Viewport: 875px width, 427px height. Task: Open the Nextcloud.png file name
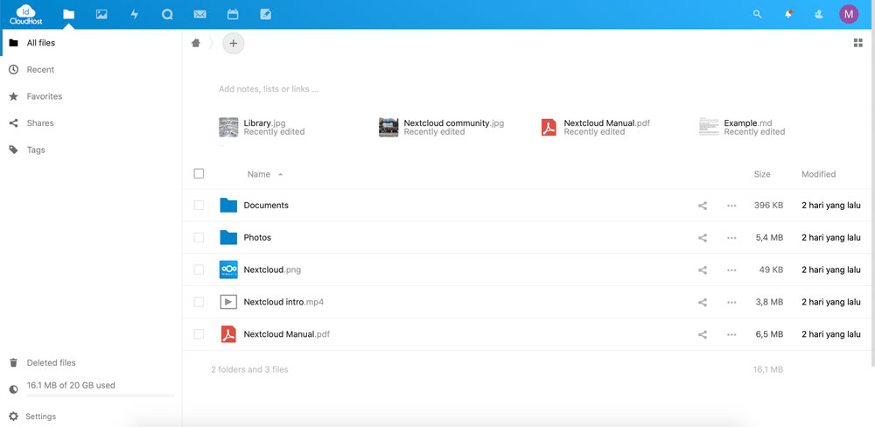pyautogui.click(x=272, y=270)
